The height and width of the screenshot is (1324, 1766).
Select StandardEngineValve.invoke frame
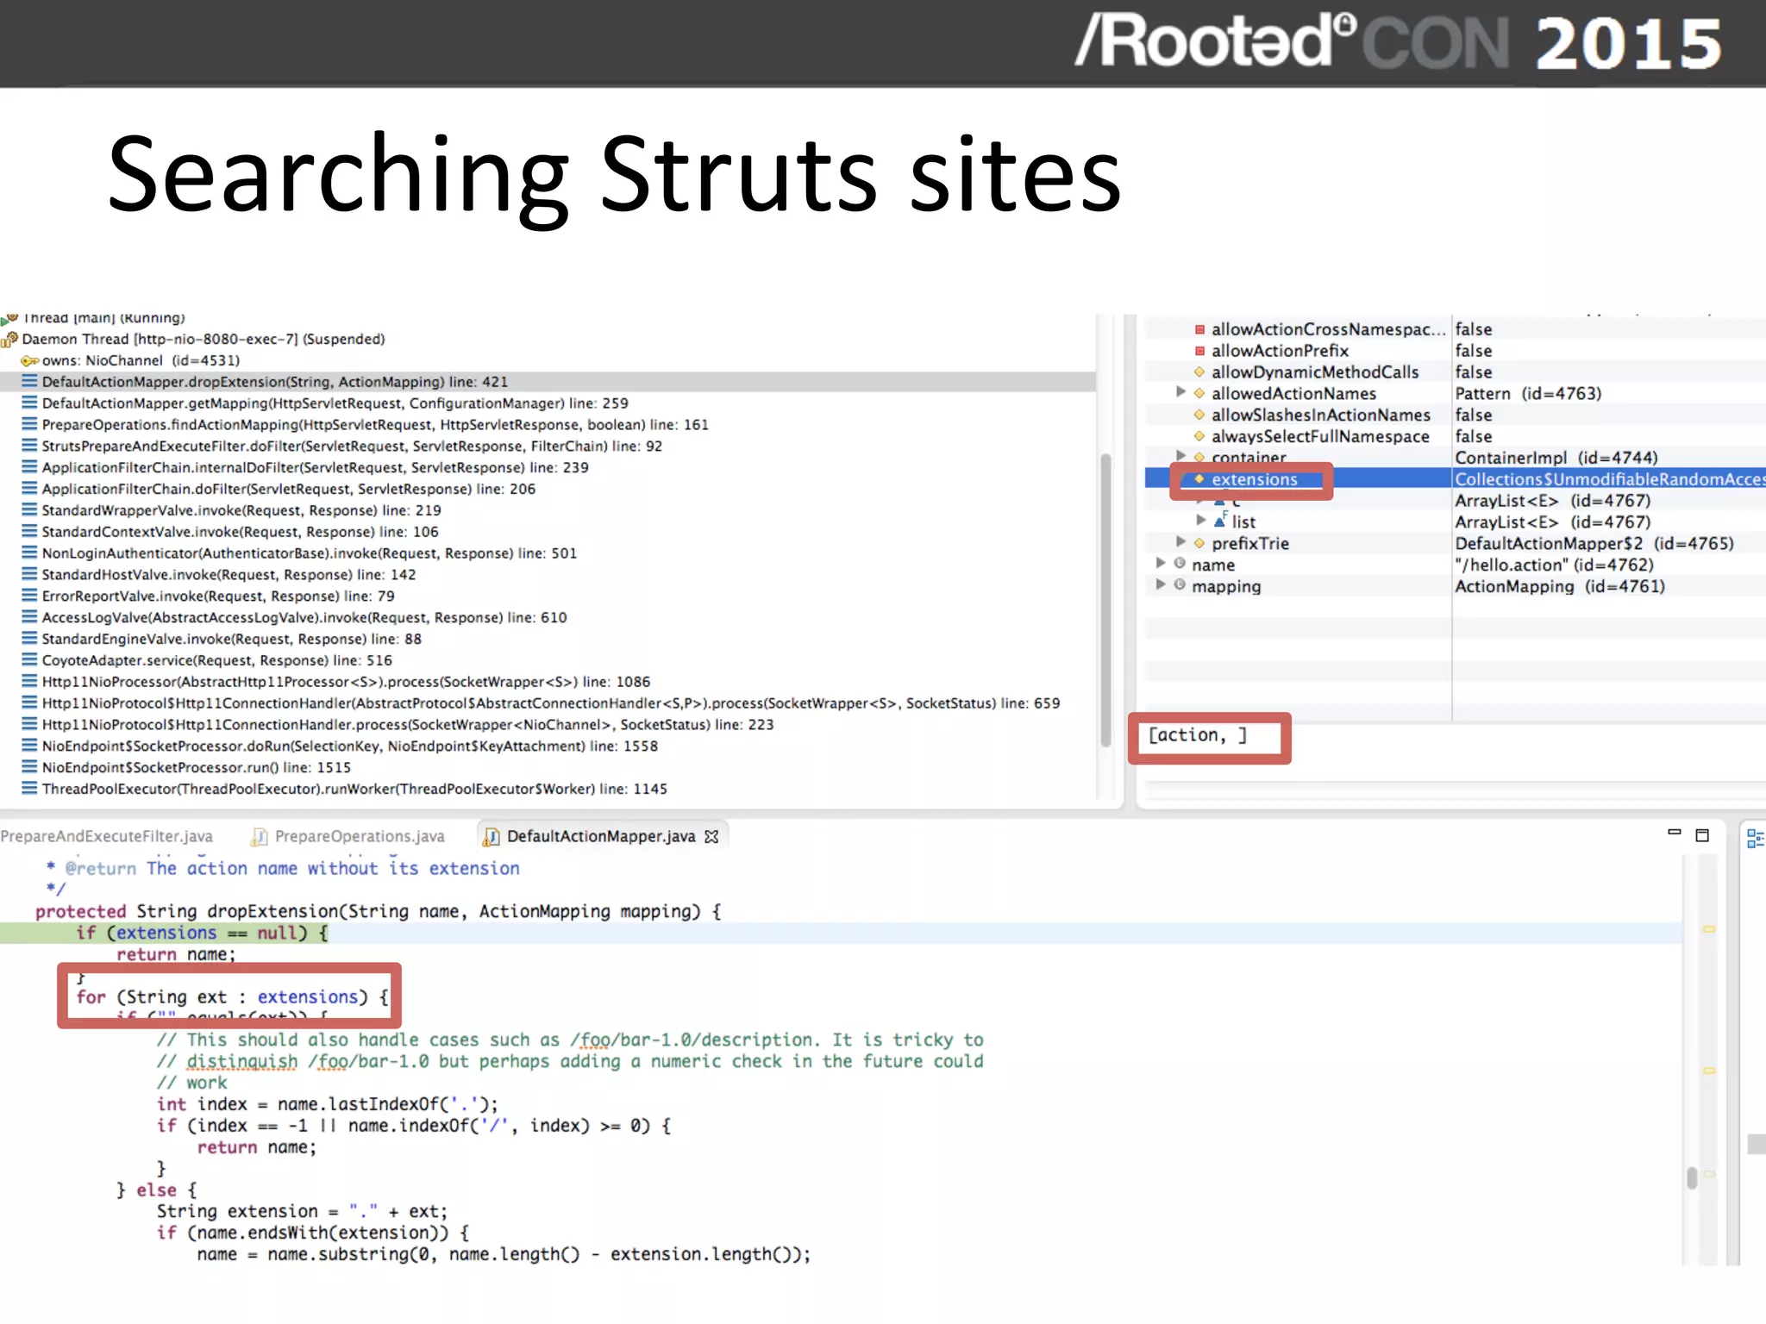[x=231, y=640]
